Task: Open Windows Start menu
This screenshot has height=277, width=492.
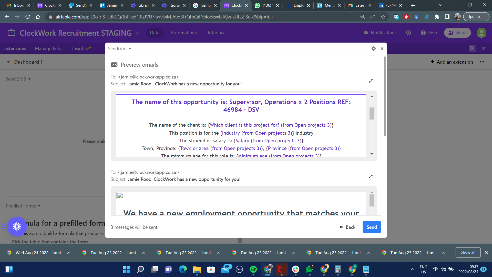Action: 126,269
